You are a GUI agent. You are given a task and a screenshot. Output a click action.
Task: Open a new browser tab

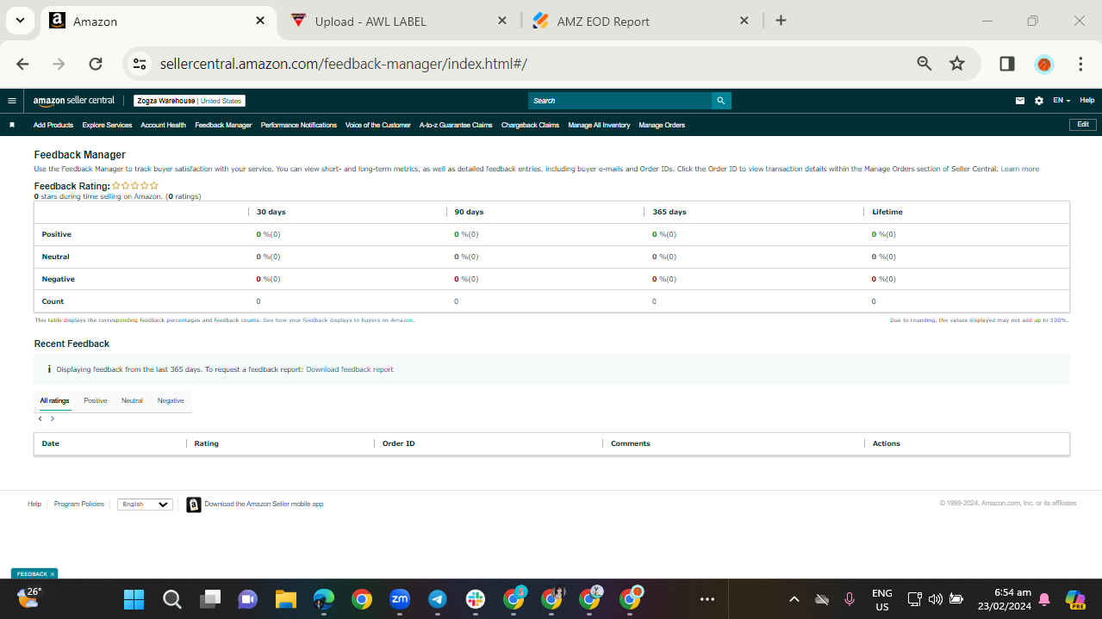tap(781, 21)
